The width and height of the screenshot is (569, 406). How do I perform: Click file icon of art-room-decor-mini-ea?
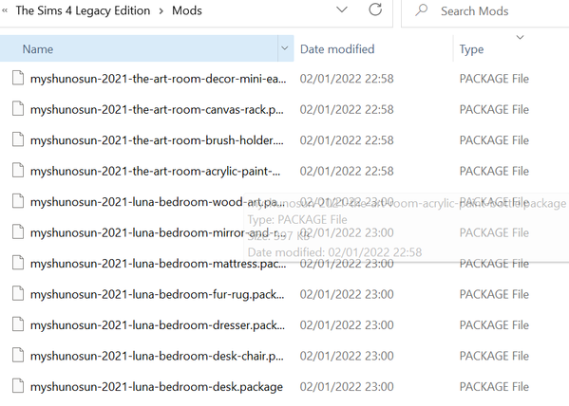point(18,78)
